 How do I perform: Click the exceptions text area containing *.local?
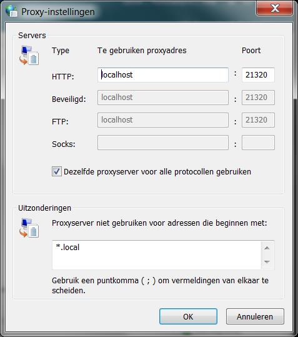pyautogui.click(x=157, y=255)
